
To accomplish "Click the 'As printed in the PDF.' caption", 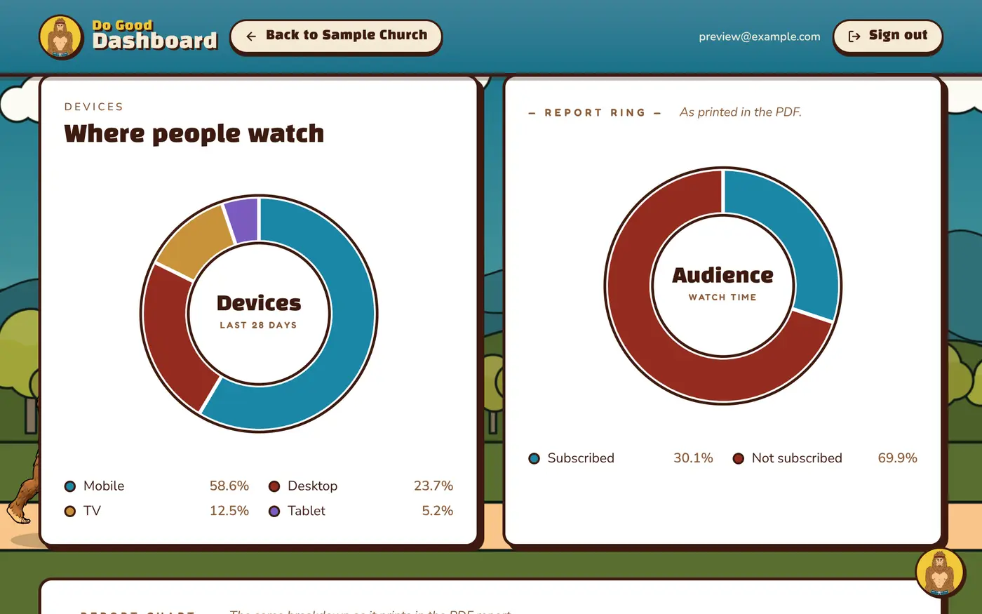I will (x=741, y=112).
